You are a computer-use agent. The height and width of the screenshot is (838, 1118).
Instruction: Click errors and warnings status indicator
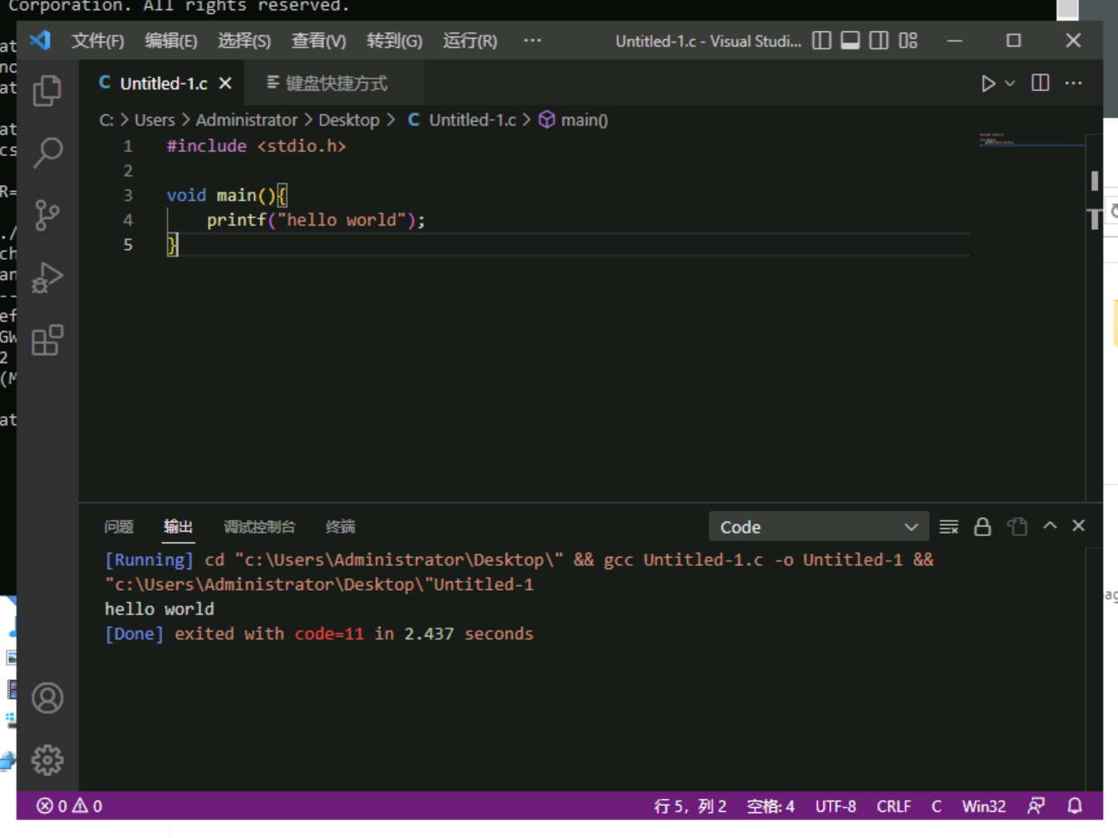pos(69,806)
